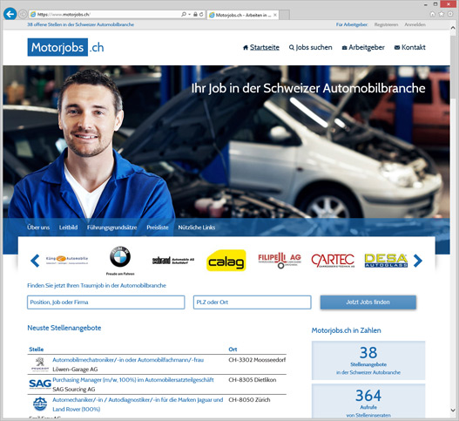Open the Preisliste link

coord(158,227)
